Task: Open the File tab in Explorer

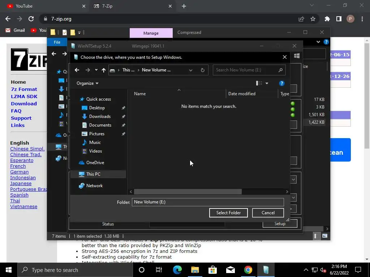Action: point(57,42)
